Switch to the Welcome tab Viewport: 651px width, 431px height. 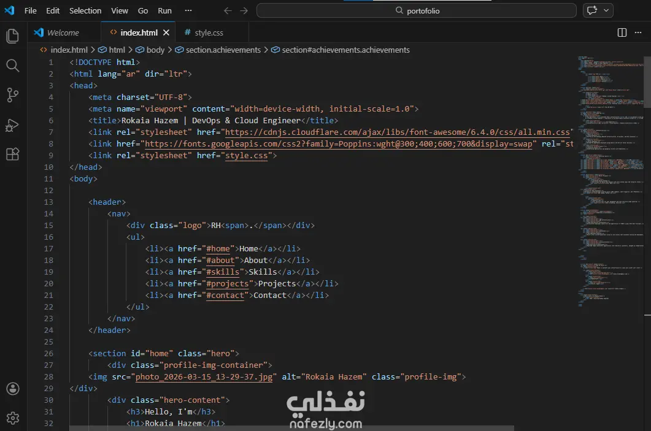tap(63, 32)
